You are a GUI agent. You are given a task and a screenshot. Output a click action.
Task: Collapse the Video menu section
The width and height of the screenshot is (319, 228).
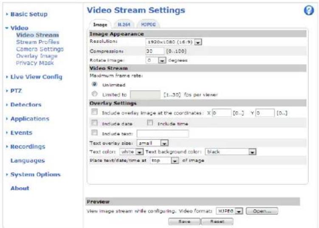tap(20, 28)
